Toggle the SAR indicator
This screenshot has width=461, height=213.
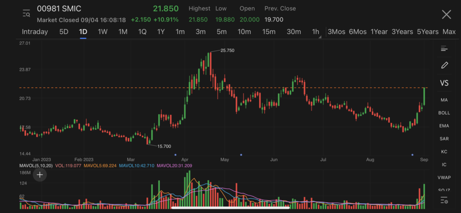pyautogui.click(x=444, y=139)
